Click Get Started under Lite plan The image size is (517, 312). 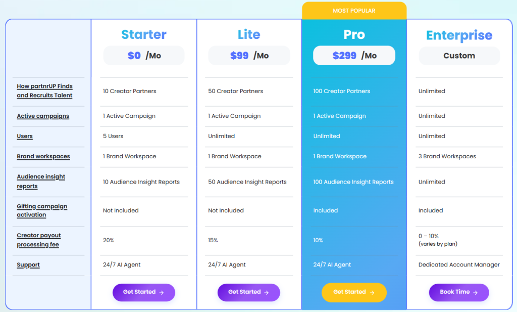tap(248, 292)
